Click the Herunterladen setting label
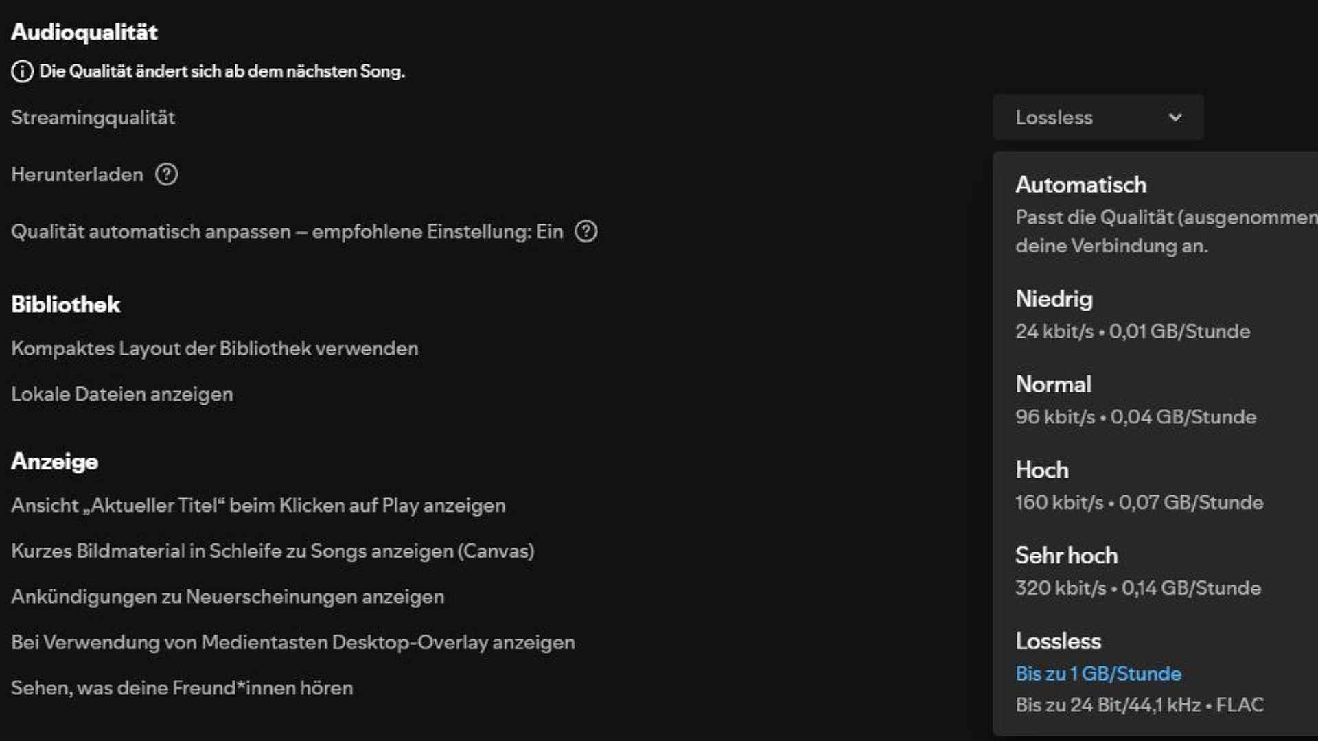1318x741 pixels. tap(77, 174)
